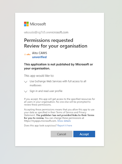Click the blurred onmicrosoft.com account email
The image size is (122, 164).
[46, 32]
